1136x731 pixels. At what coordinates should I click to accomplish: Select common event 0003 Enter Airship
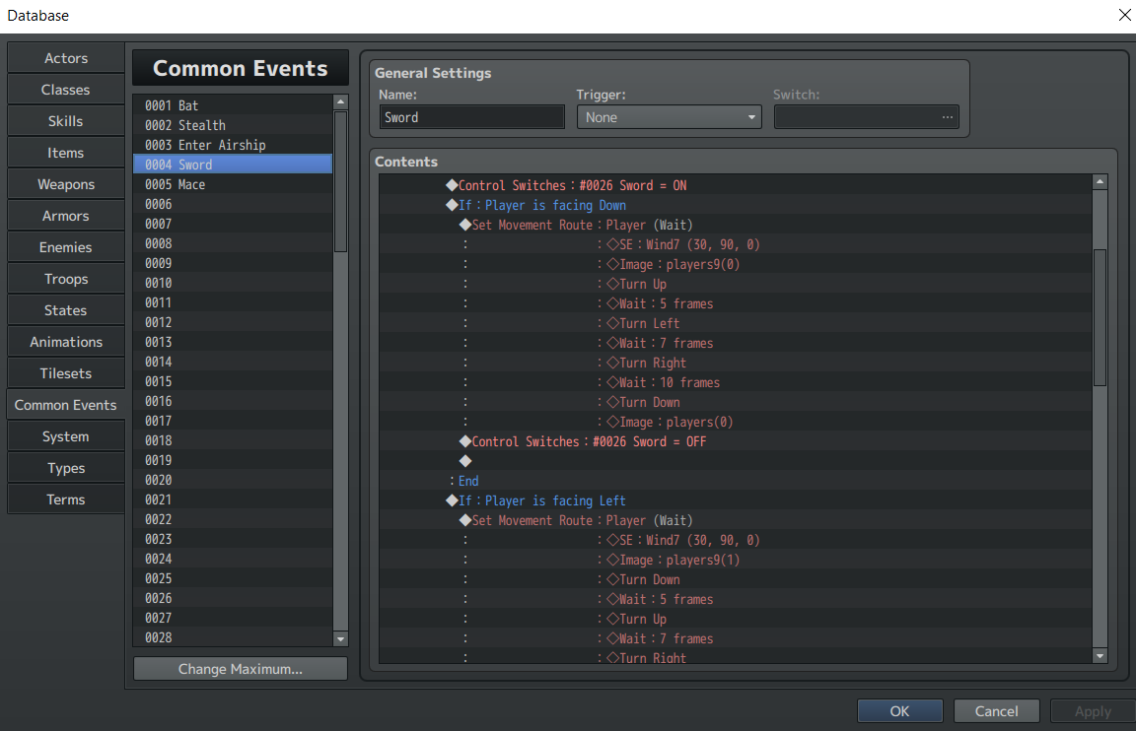click(233, 145)
